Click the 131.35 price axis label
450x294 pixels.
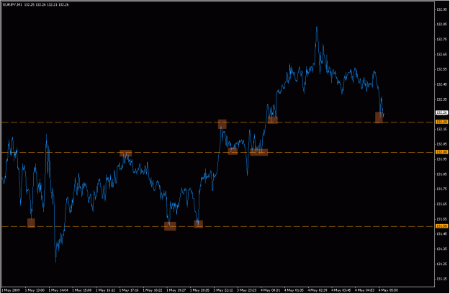coord(441,249)
